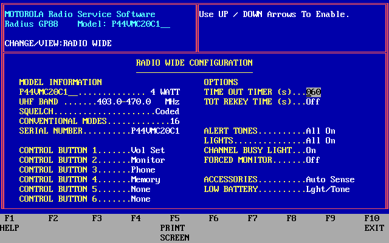Screen dimensions: 389x243
Task: Click the TOT Rekey Time Off value
Action: coord(313,101)
